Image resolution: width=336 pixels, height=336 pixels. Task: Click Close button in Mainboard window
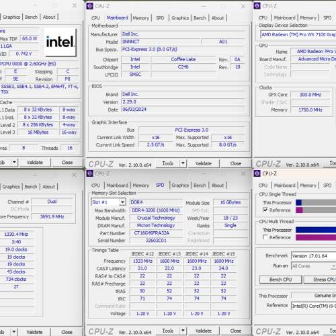(x=236, y=163)
